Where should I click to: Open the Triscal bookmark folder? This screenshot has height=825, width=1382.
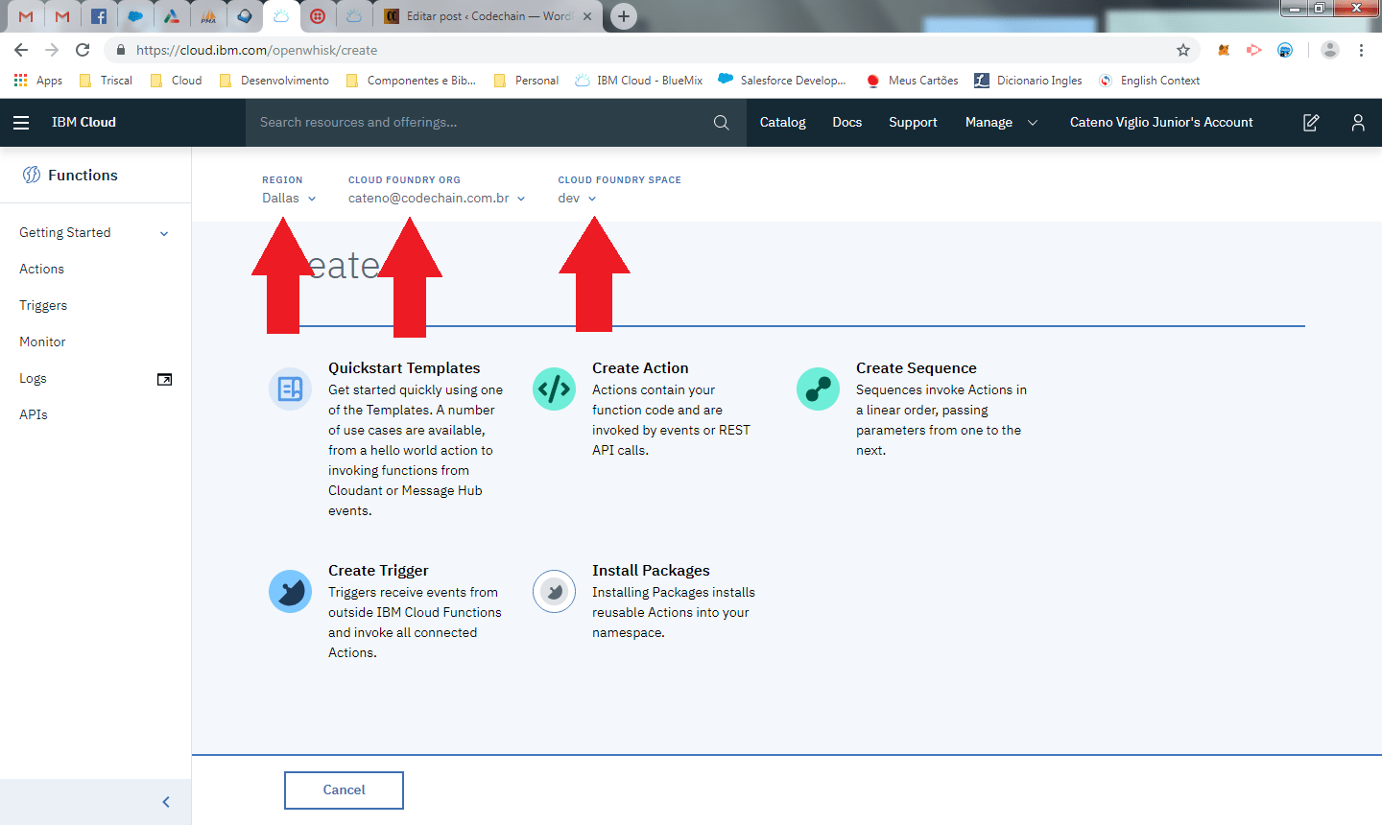click(x=106, y=81)
